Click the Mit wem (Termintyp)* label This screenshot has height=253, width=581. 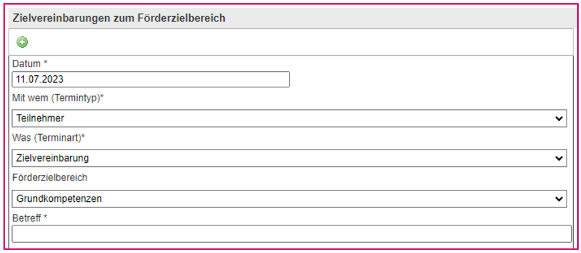point(58,99)
